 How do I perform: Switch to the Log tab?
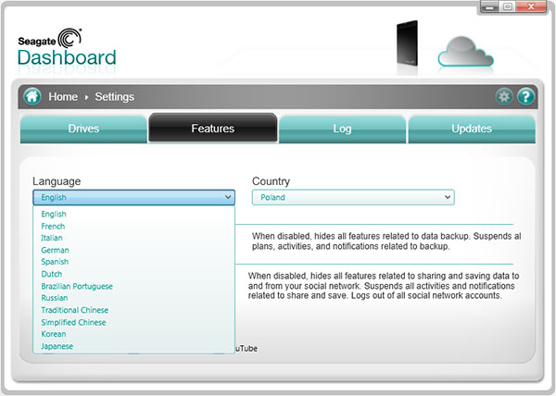(342, 129)
